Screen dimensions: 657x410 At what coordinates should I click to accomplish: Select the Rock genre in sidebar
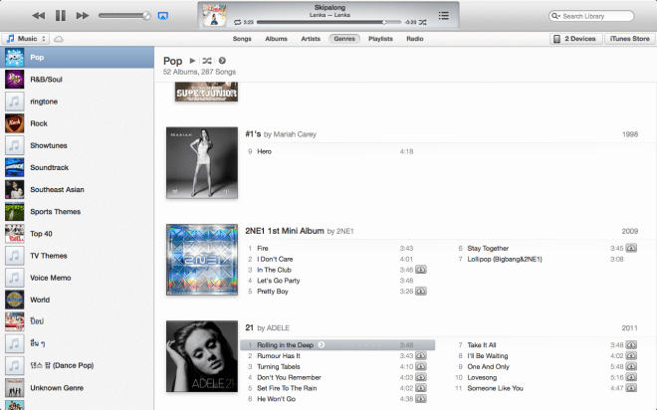40,123
